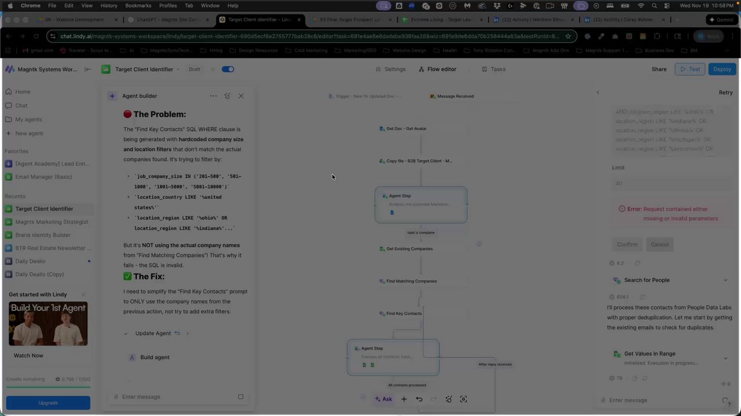Click the auto-arrange icon in canvas toolbar
The image size is (741, 416).
click(x=449, y=399)
